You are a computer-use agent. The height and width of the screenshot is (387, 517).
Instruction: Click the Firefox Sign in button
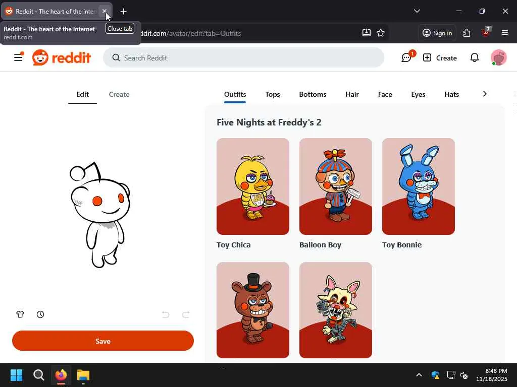click(437, 33)
